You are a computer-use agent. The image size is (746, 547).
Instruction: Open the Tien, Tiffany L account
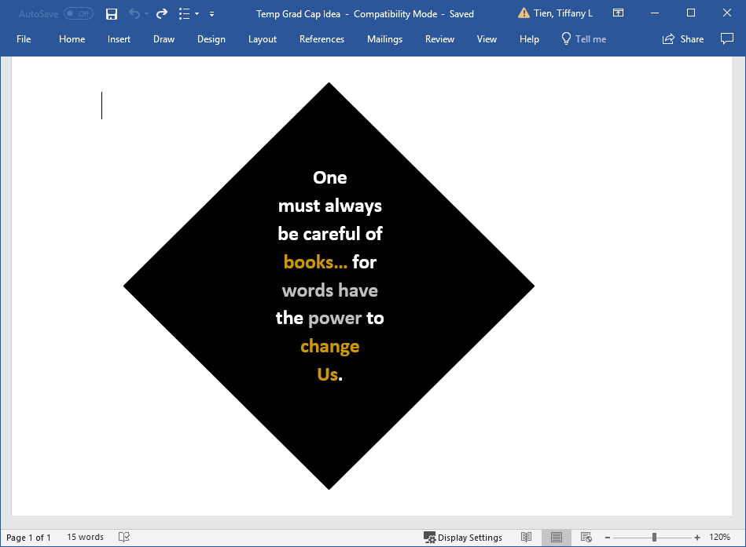[x=563, y=13]
